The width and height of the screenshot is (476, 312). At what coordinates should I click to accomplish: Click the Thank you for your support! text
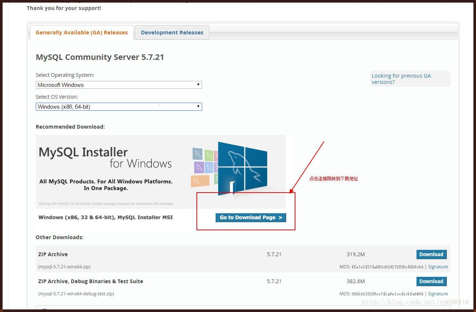point(64,8)
